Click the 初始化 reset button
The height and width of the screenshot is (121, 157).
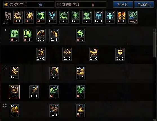123,4
